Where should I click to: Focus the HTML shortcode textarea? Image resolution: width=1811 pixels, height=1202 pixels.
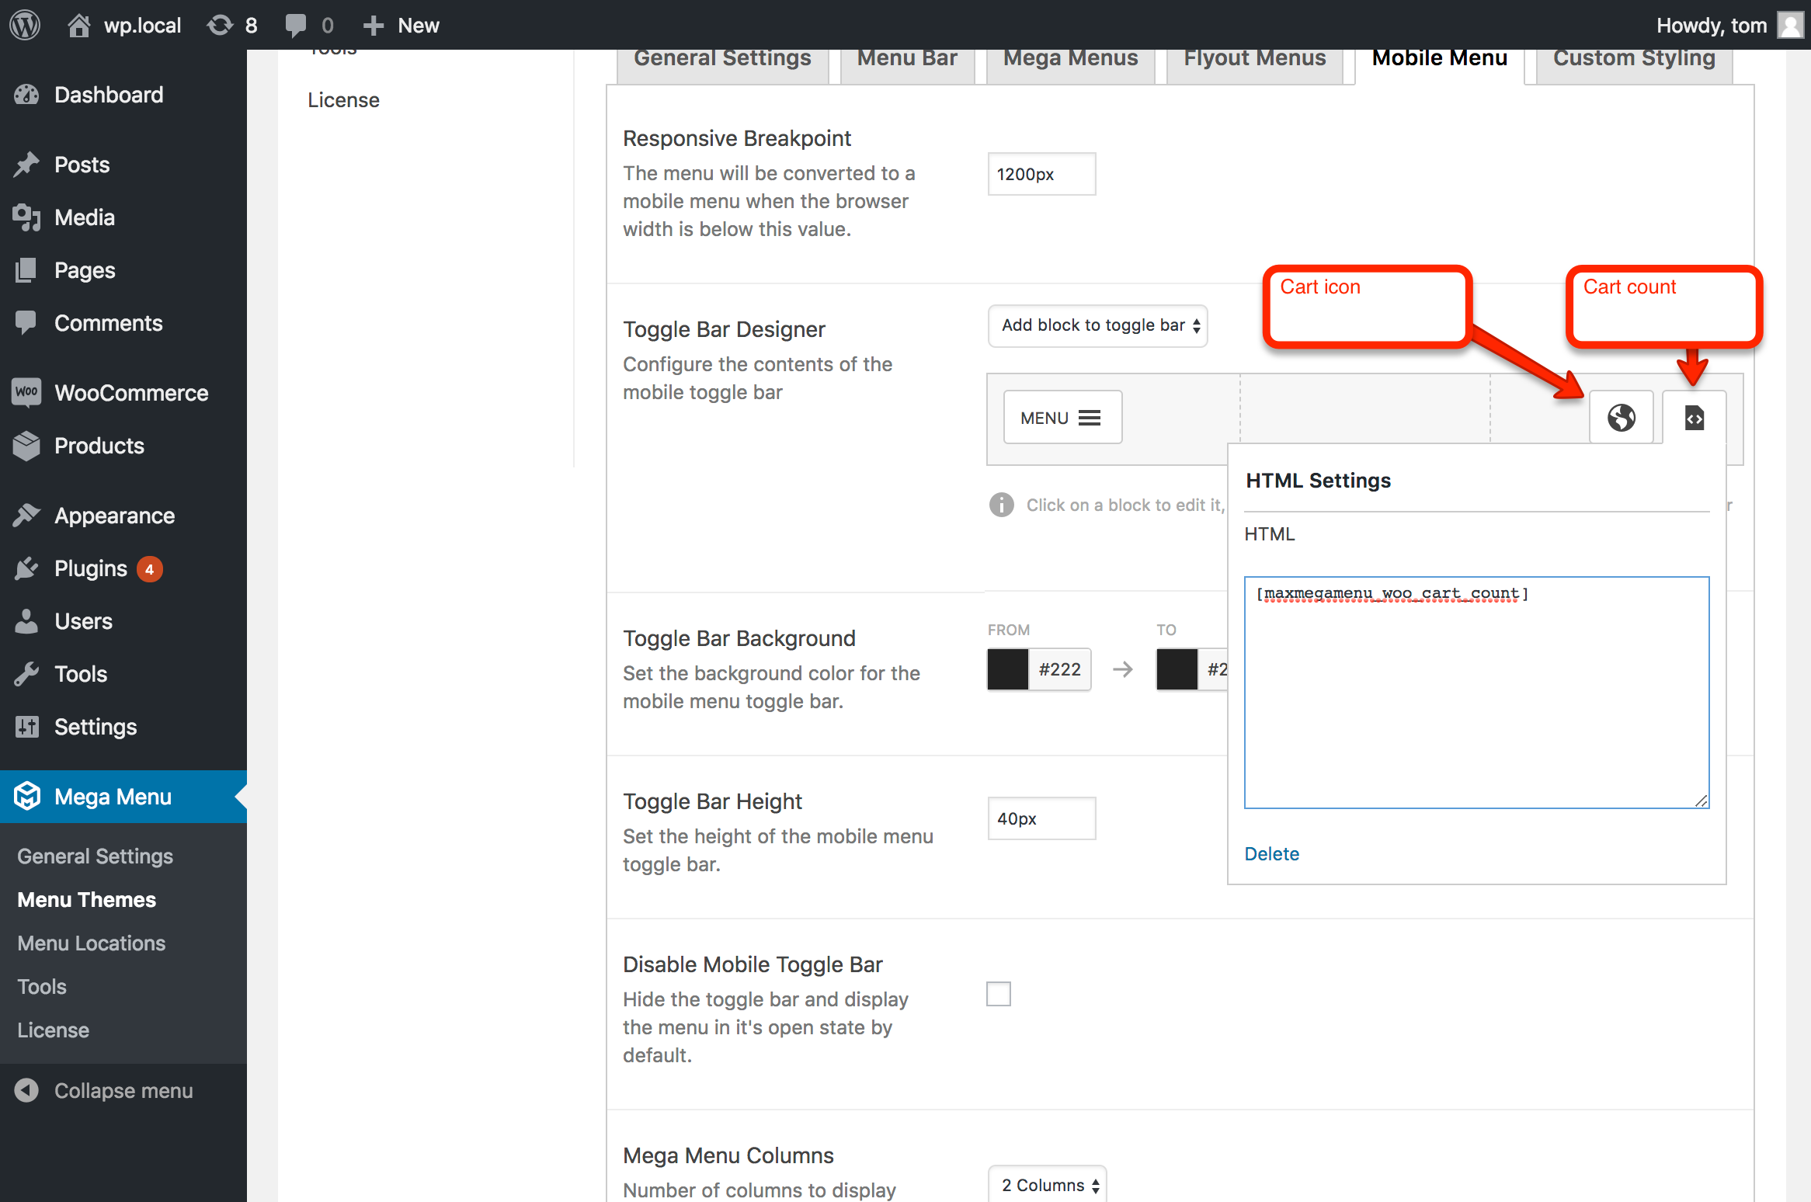1476,691
